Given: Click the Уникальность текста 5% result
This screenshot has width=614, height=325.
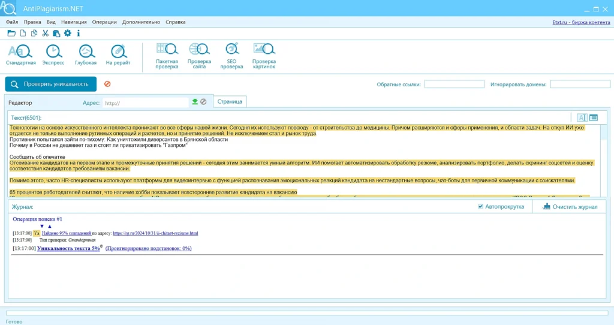Looking at the screenshot, I should pos(68,248).
